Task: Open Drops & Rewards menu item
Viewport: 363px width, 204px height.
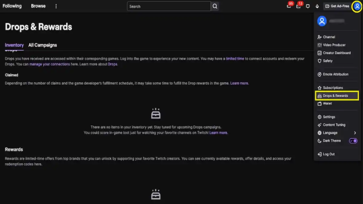Action: click(x=337, y=96)
